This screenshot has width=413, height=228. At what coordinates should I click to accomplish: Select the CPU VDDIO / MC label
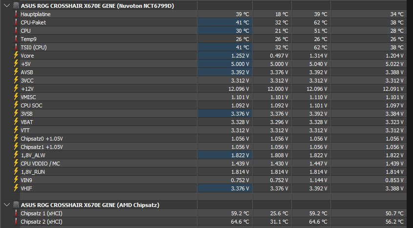(40, 164)
